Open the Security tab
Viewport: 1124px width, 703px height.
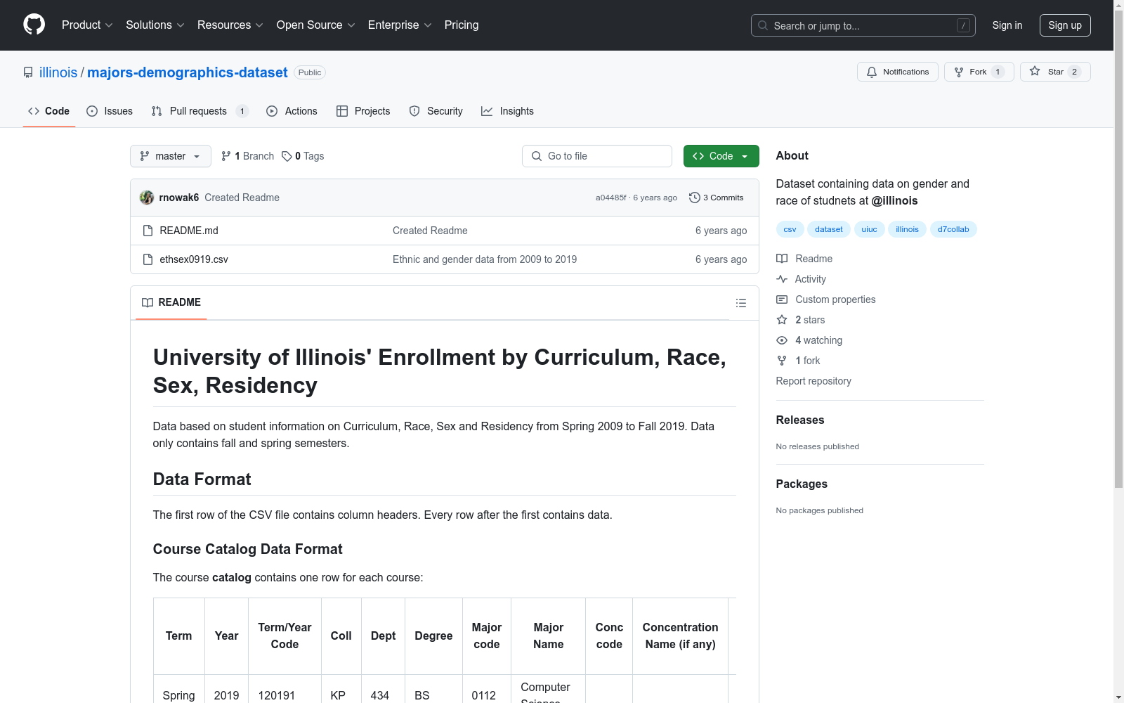pos(436,111)
